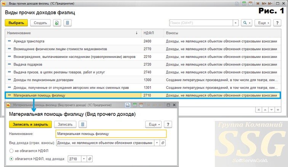Click the yellow Выбрать button

pos(16,23)
